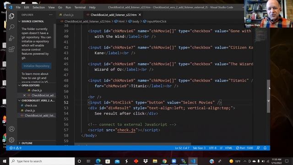The image size is (293, 165).
Task: Open Microsoft Edge from taskbar
Action: pos(98,161)
